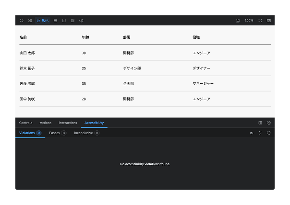Click the 名前 column header
290x205 pixels.
tap(23, 37)
